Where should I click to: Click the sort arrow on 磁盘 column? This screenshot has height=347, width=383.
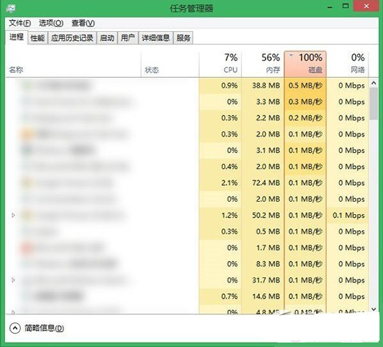tap(291, 56)
